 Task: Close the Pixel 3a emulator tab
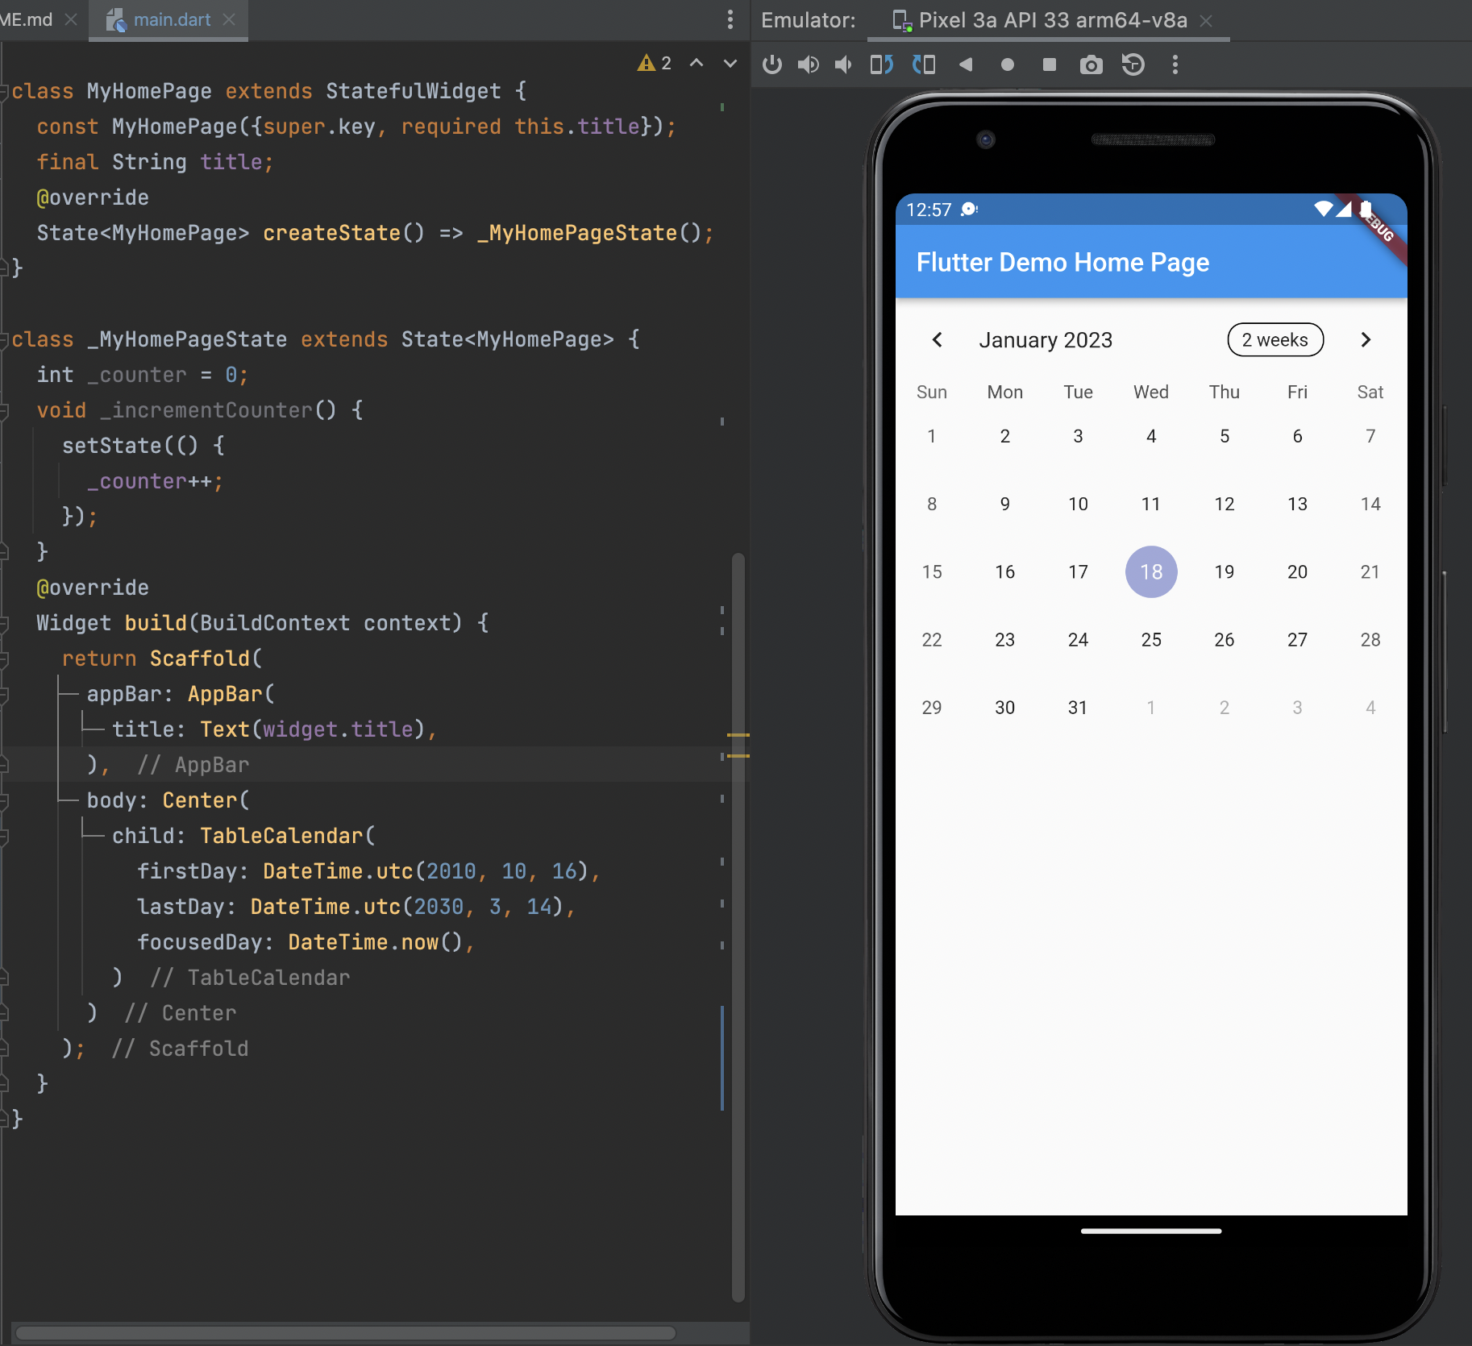click(x=1206, y=21)
